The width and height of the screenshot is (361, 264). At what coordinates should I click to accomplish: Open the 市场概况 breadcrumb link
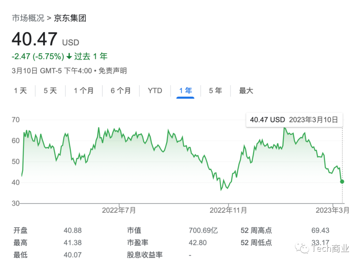[x=28, y=18]
